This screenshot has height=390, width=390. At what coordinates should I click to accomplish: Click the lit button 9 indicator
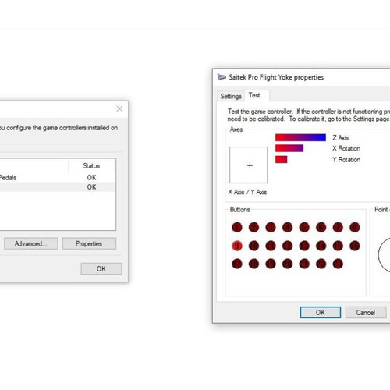(x=237, y=246)
